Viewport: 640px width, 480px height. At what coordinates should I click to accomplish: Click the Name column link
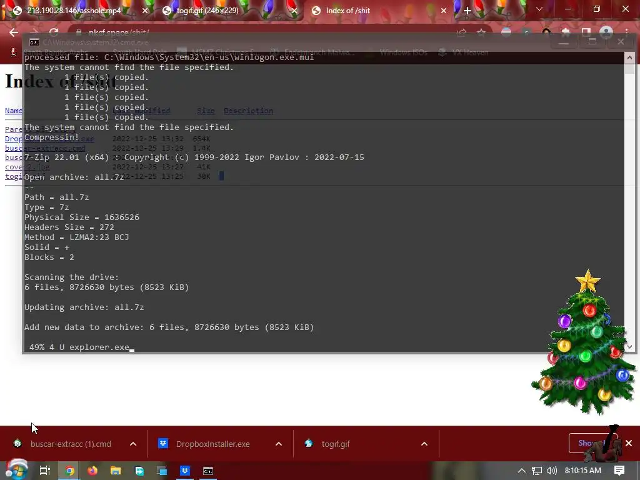(14, 111)
